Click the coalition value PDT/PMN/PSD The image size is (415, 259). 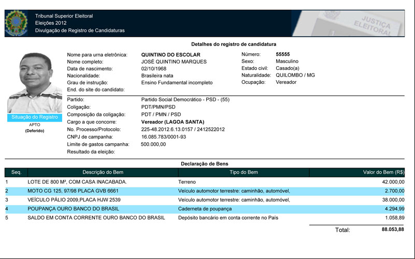[158, 107]
